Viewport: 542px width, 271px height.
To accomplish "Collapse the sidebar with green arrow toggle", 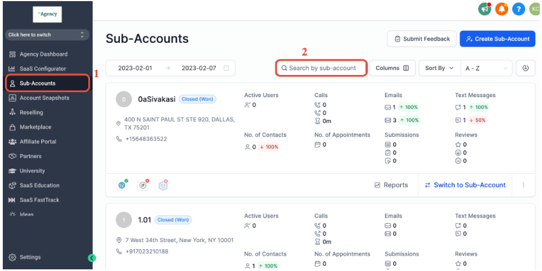I will coord(92,258).
